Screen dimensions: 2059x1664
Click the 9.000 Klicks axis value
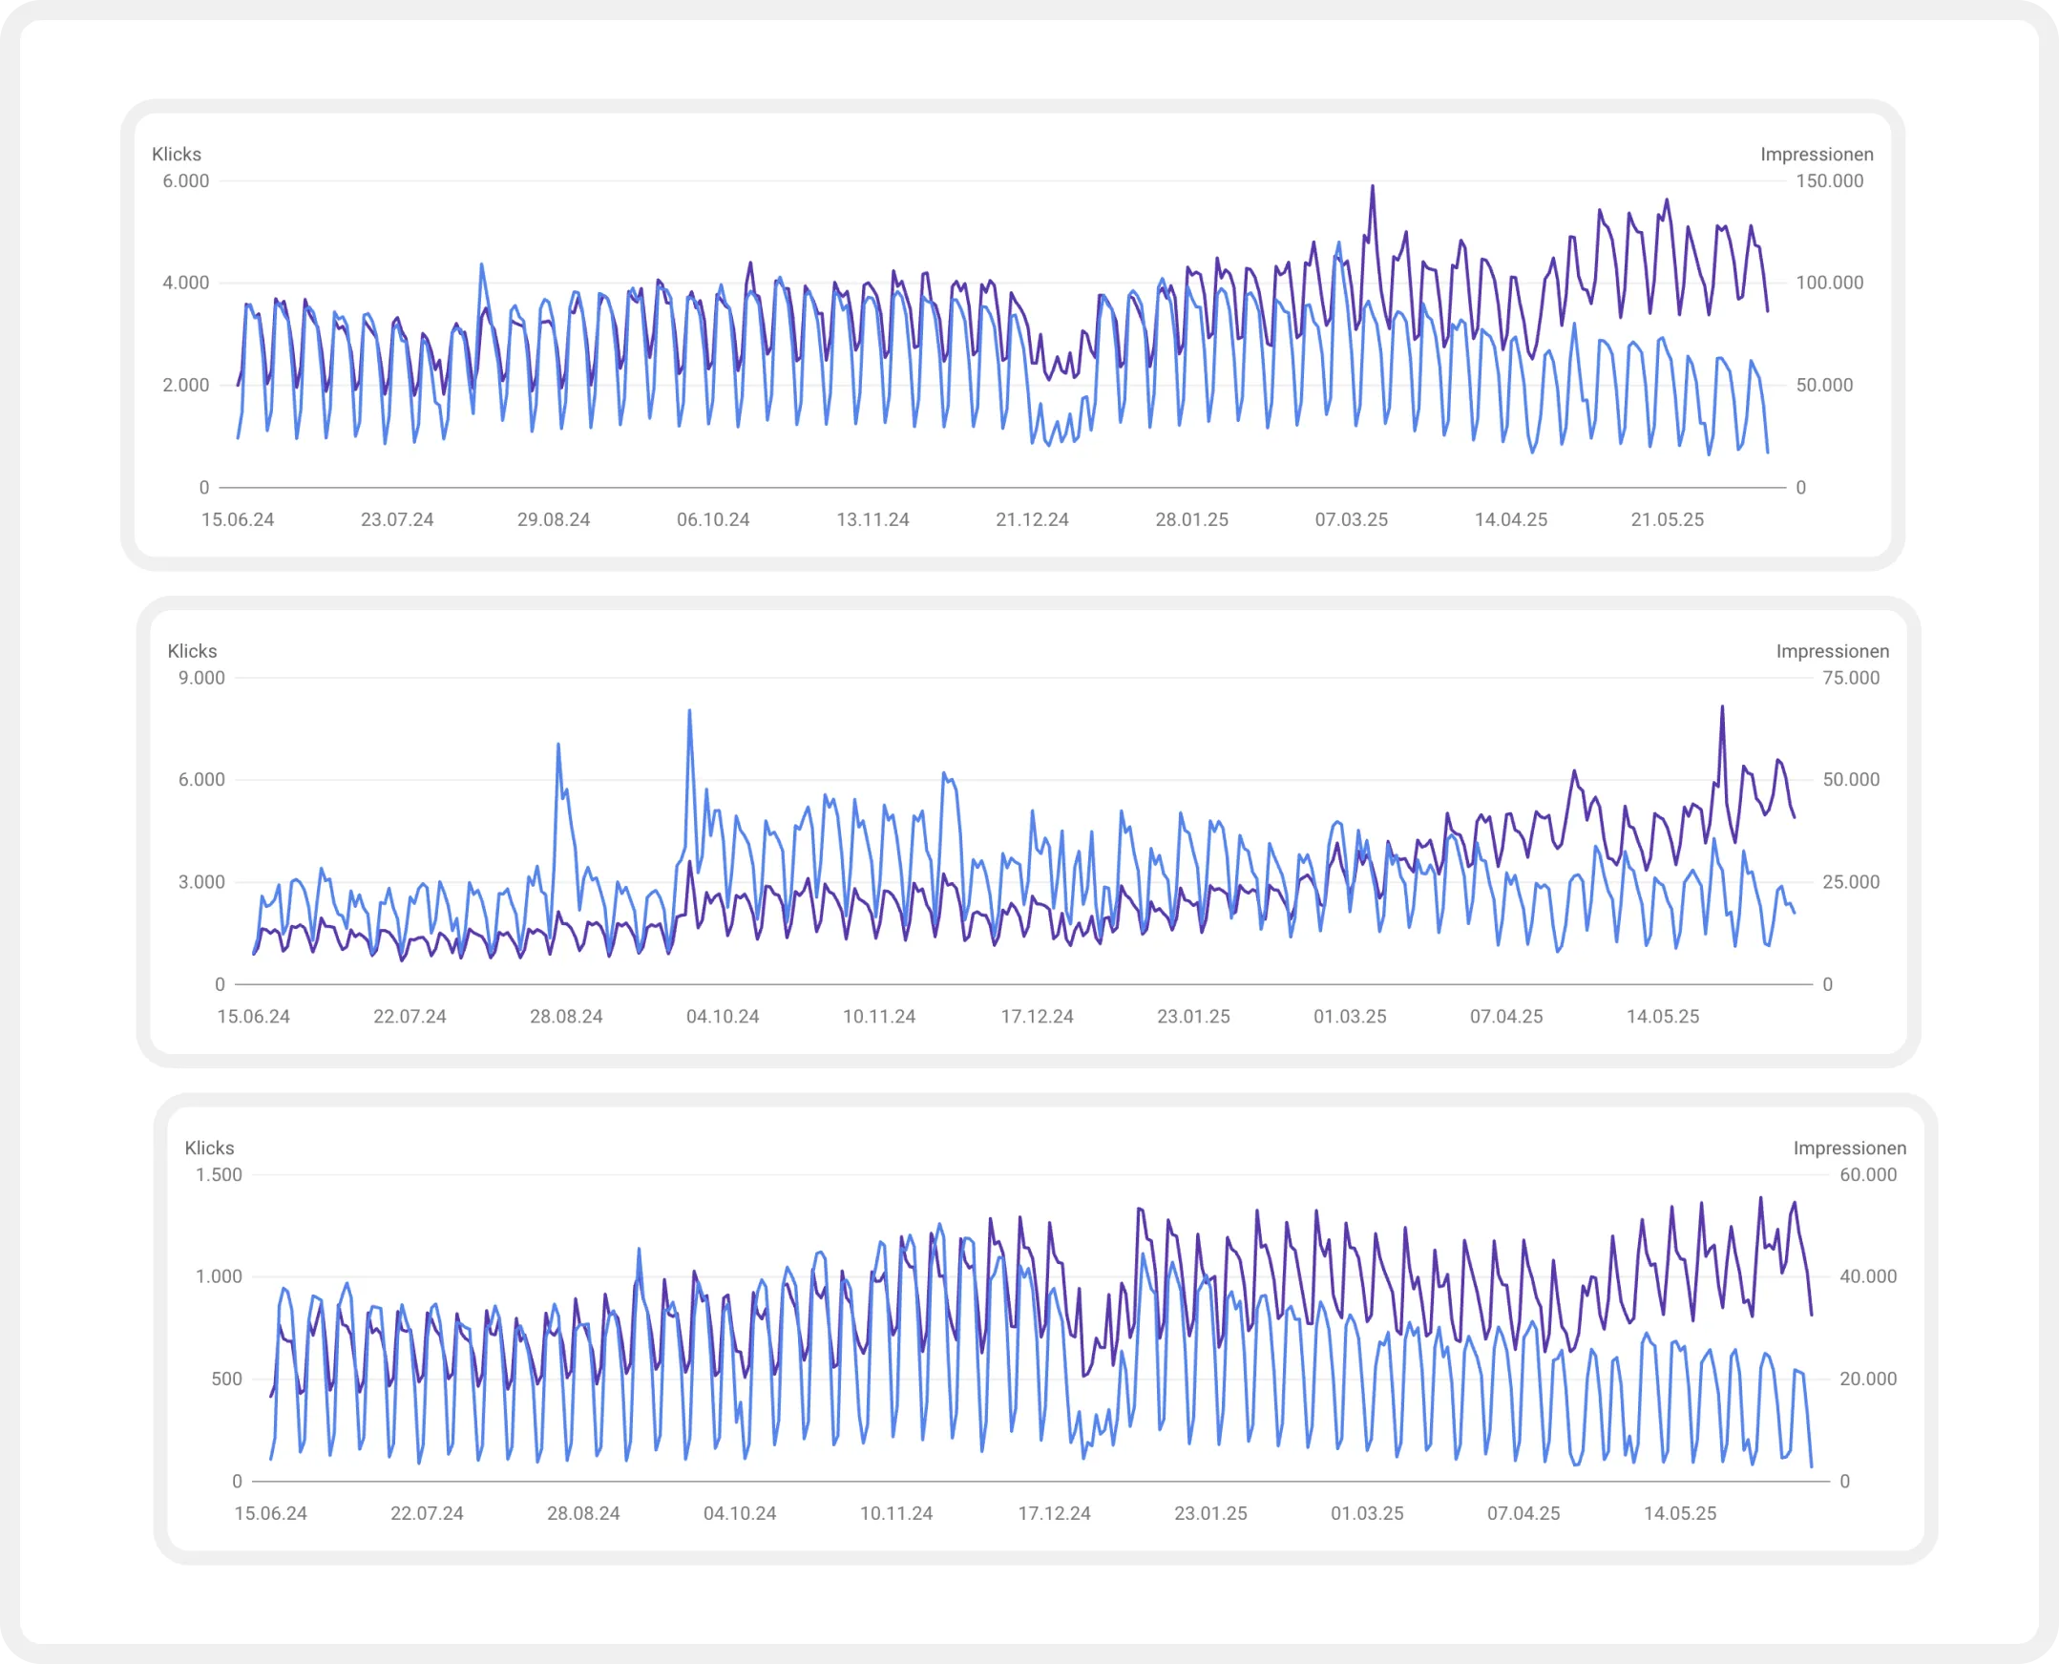201,678
